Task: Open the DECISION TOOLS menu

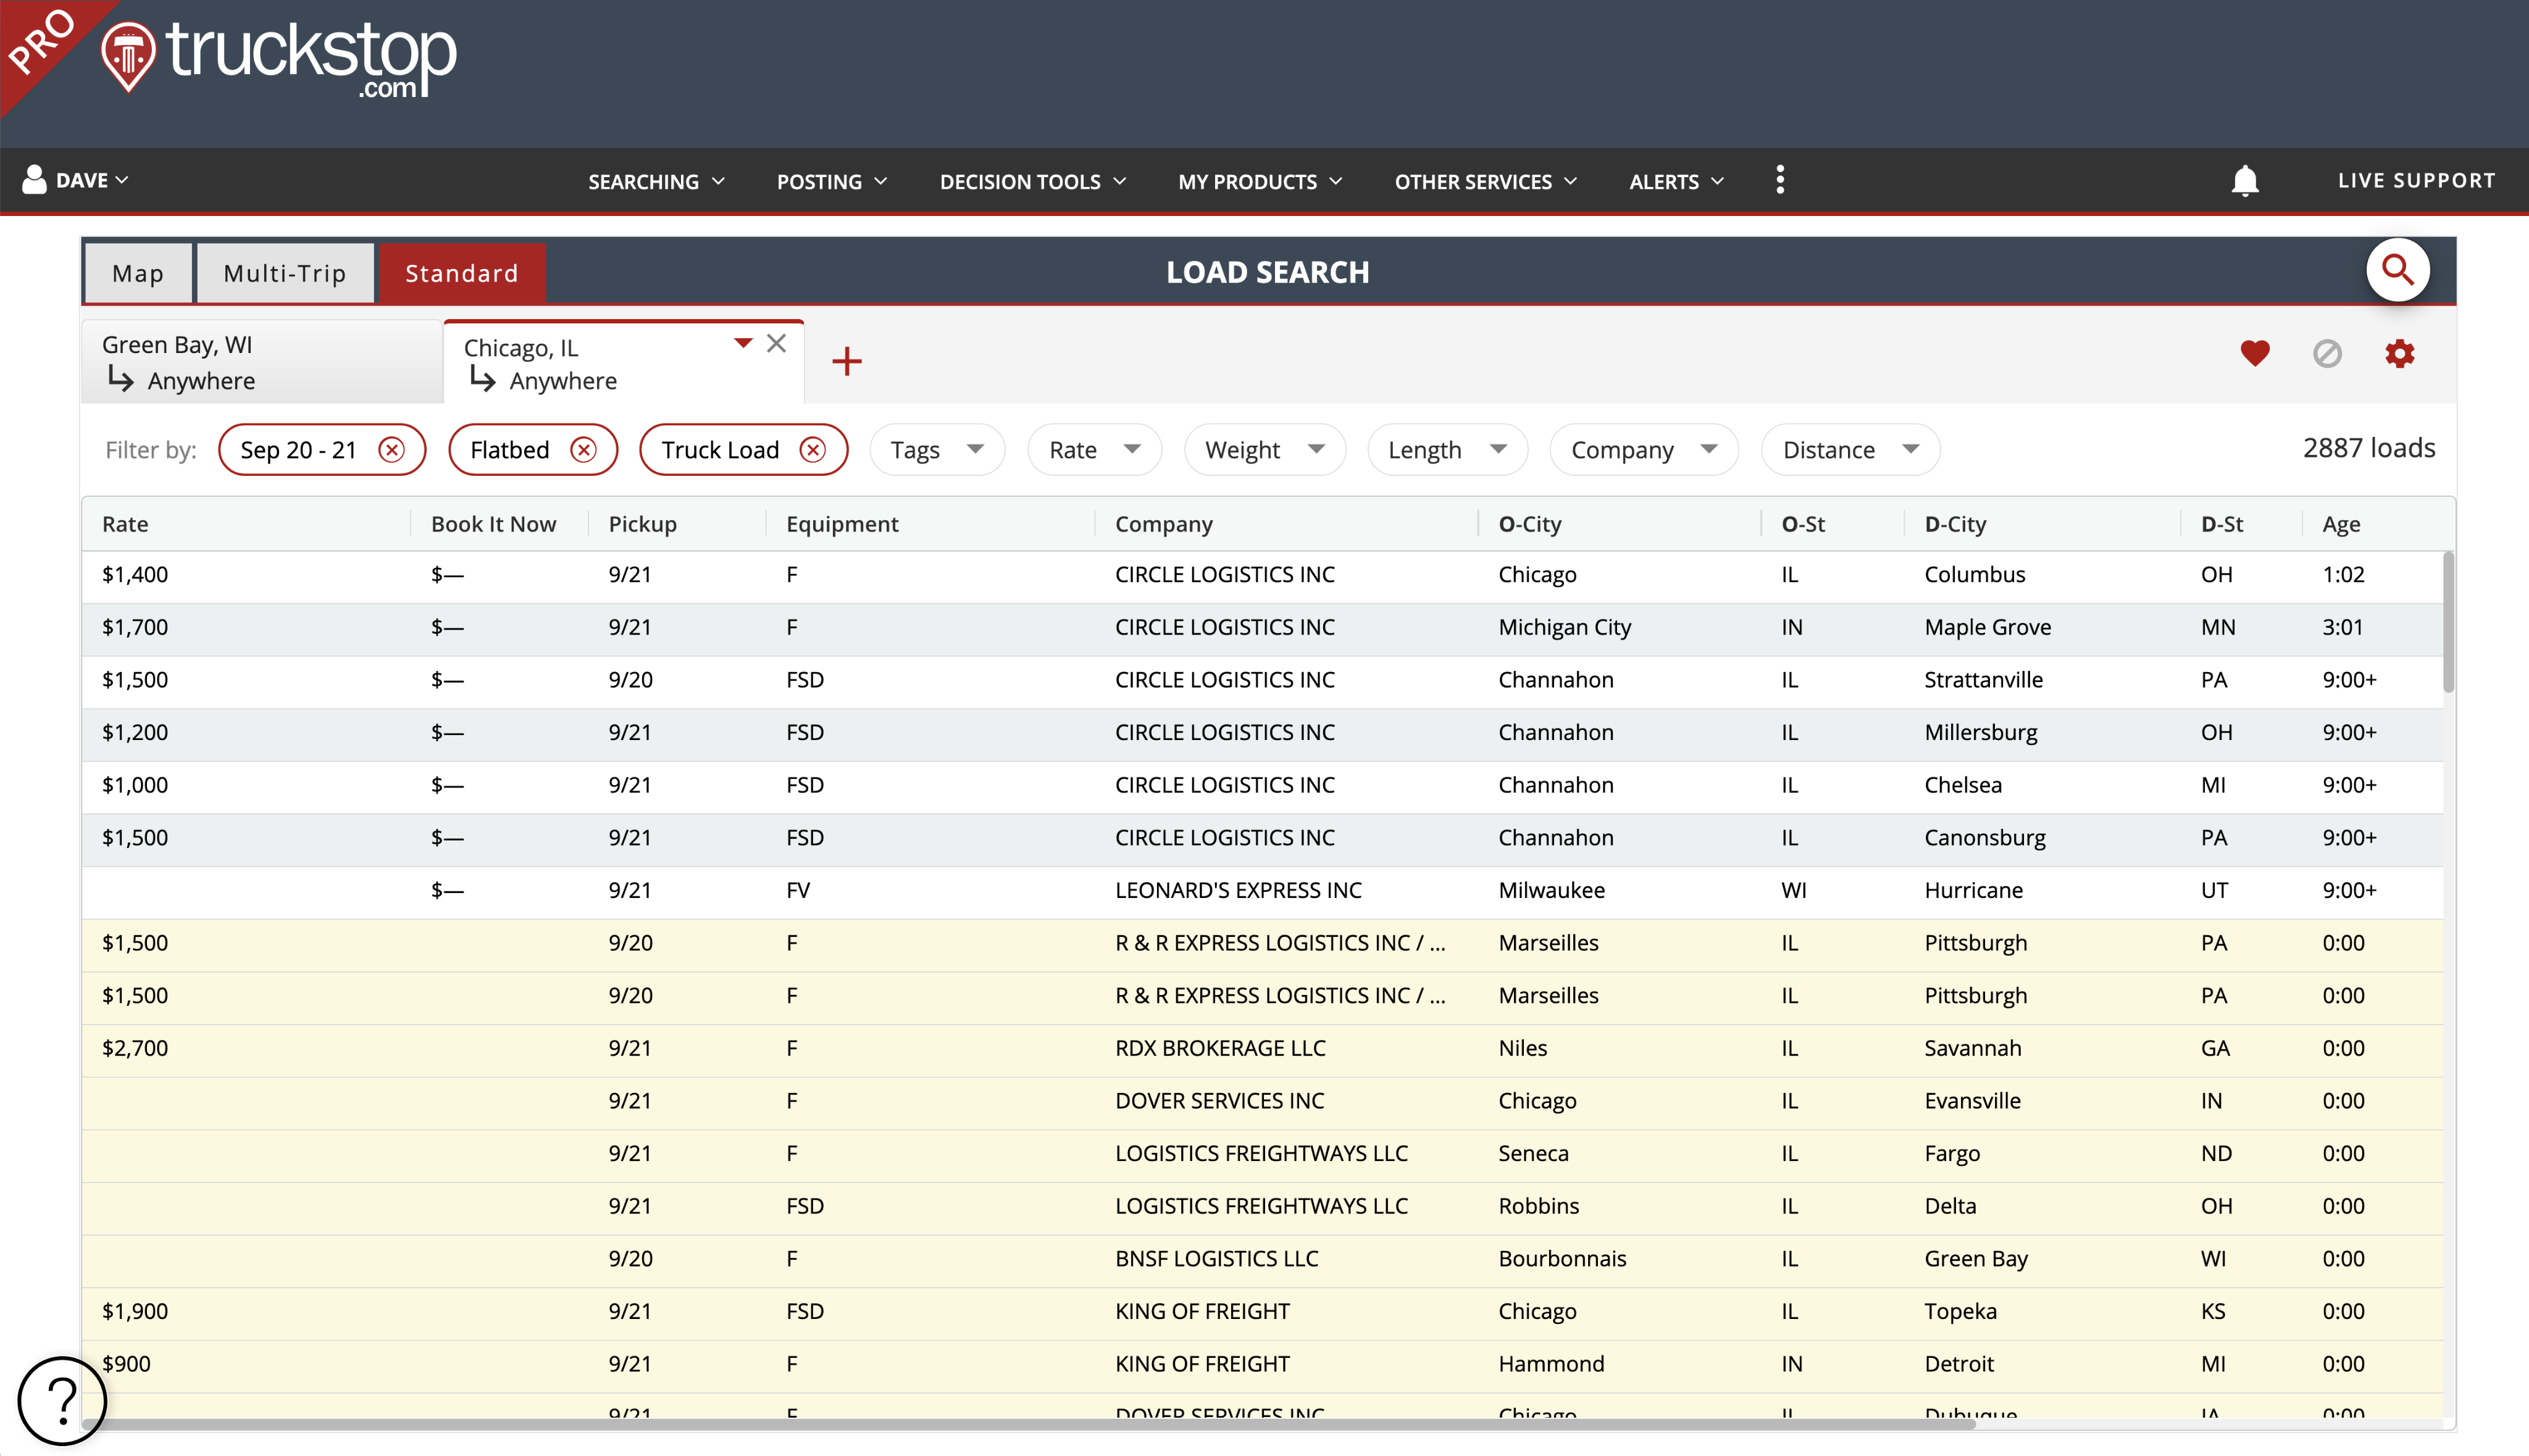Action: coord(1031,181)
